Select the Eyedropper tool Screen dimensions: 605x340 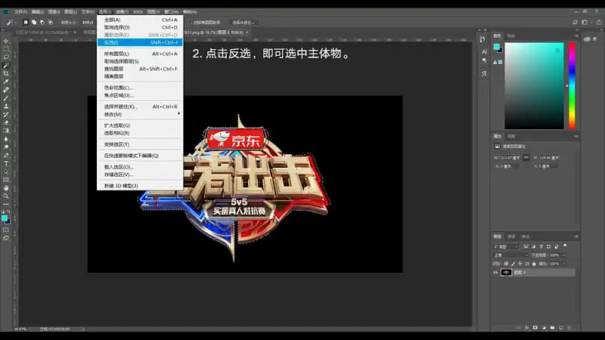click(6, 82)
